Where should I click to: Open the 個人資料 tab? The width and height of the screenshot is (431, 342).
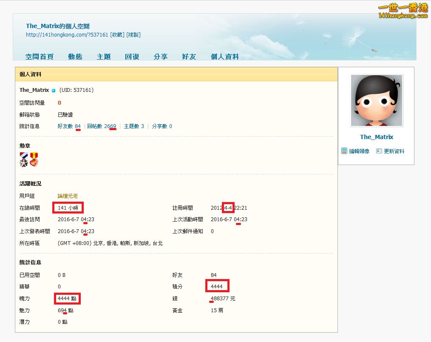(x=224, y=57)
